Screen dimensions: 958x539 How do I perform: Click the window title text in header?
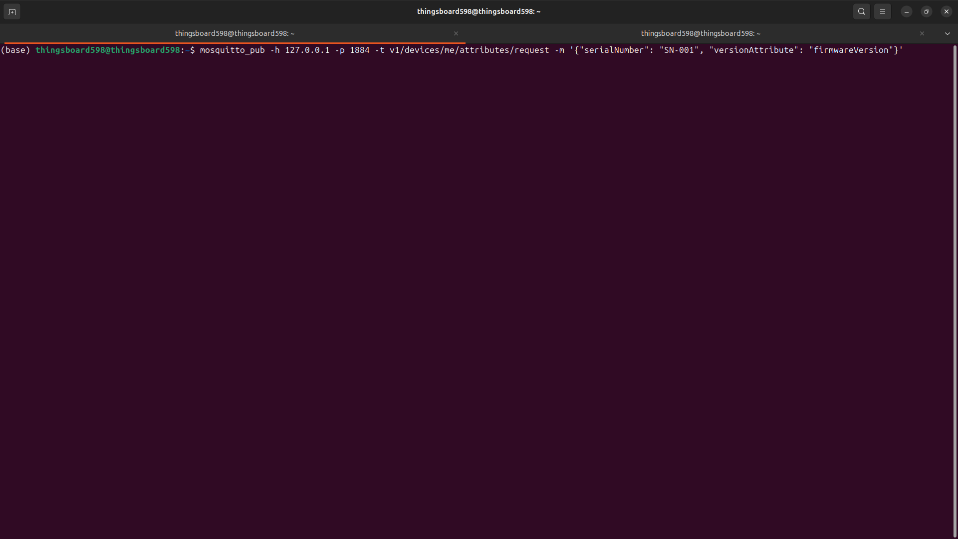pos(479,11)
